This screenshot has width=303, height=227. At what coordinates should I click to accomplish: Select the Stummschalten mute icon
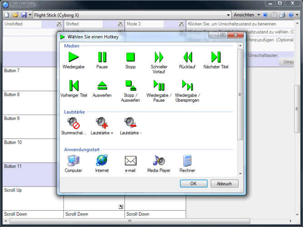[73, 123]
